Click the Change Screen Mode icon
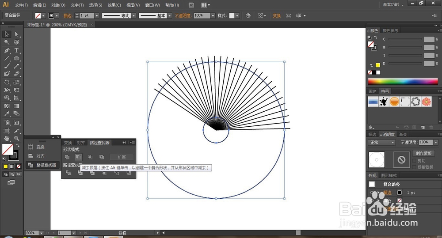This screenshot has width=442, height=238. (11, 182)
